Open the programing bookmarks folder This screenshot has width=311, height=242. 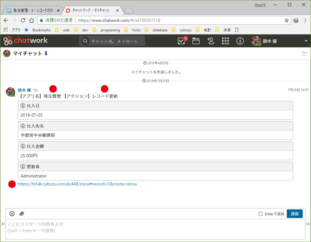[106, 30]
